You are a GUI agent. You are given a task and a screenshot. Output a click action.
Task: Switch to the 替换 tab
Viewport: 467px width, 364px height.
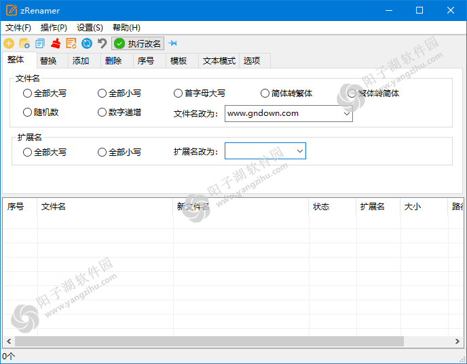pyautogui.click(x=52, y=61)
